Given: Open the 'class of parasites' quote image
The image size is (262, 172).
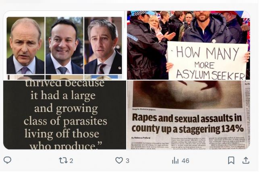Looking at the screenshot, I should click(64, 115).
